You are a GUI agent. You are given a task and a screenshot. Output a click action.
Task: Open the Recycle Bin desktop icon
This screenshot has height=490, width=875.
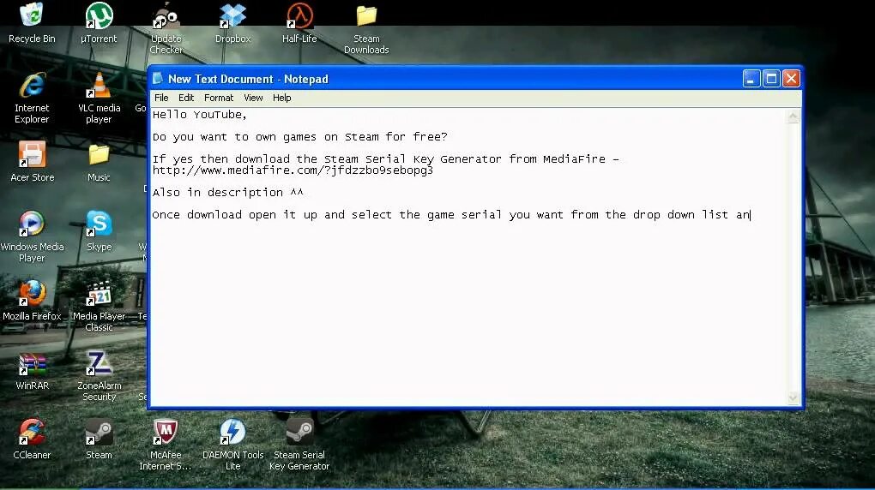pos(32,23)
